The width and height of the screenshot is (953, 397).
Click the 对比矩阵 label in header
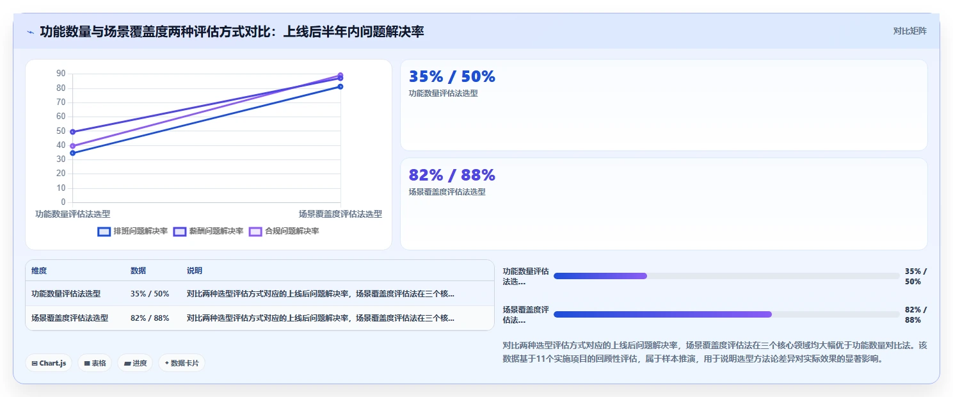click(909, 31)
